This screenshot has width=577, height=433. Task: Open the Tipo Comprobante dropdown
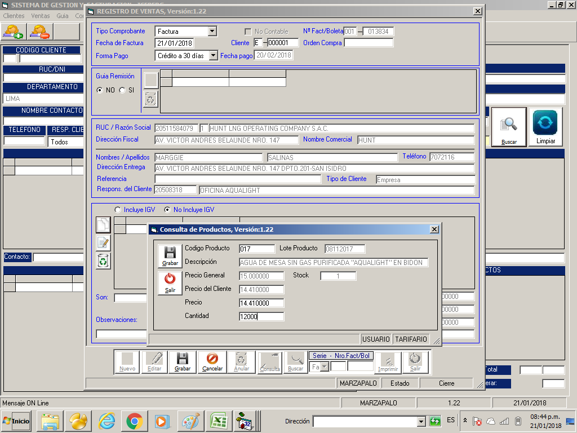pyautogui.click(x=212, y=32)
